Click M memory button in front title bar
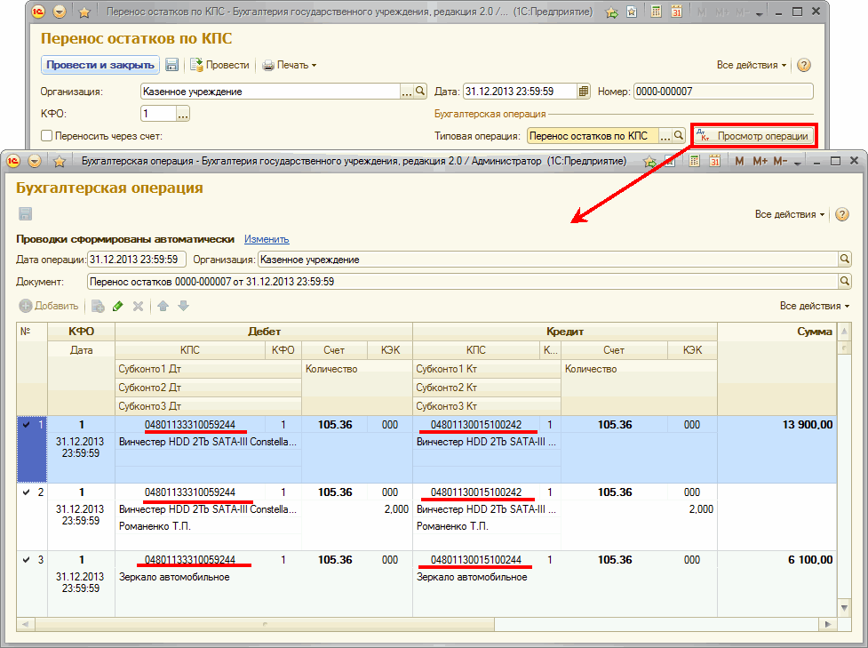This screenshot has width=868, height=648. click(739, 161)
